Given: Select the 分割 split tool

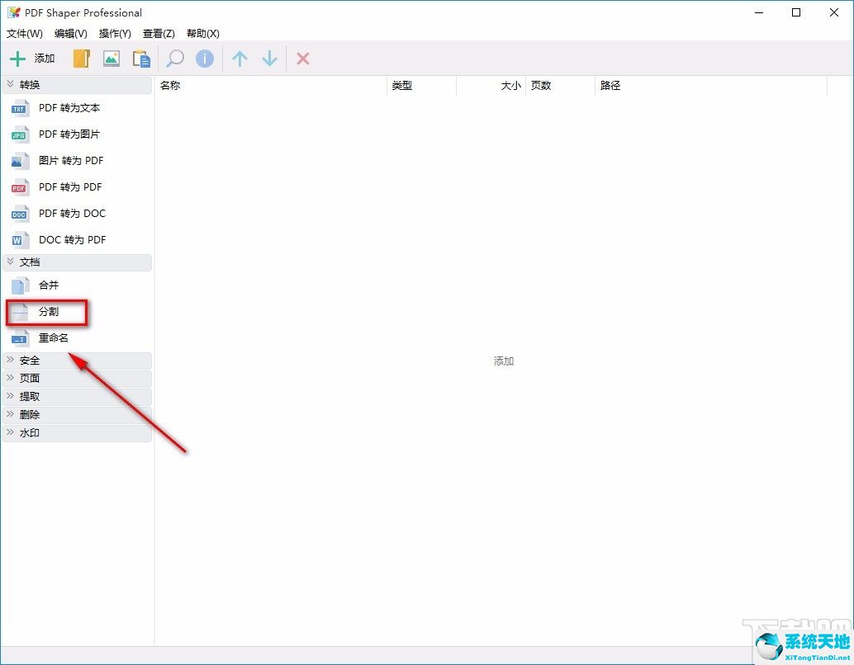Looking at the screenshot, I should point(48,312).
